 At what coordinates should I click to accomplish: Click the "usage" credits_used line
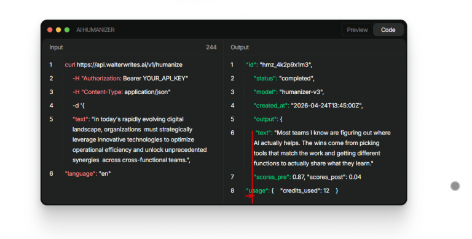click(x=292, y=190)
